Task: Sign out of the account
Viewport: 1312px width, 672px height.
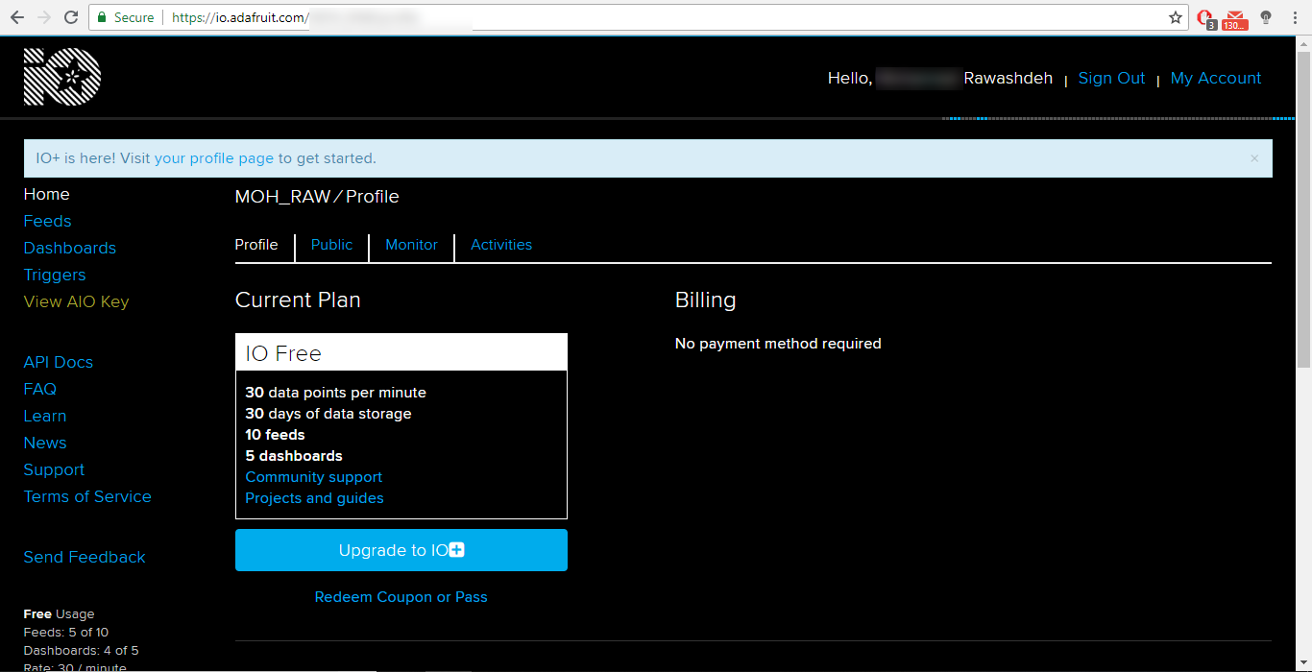Action: point(1111,79)
